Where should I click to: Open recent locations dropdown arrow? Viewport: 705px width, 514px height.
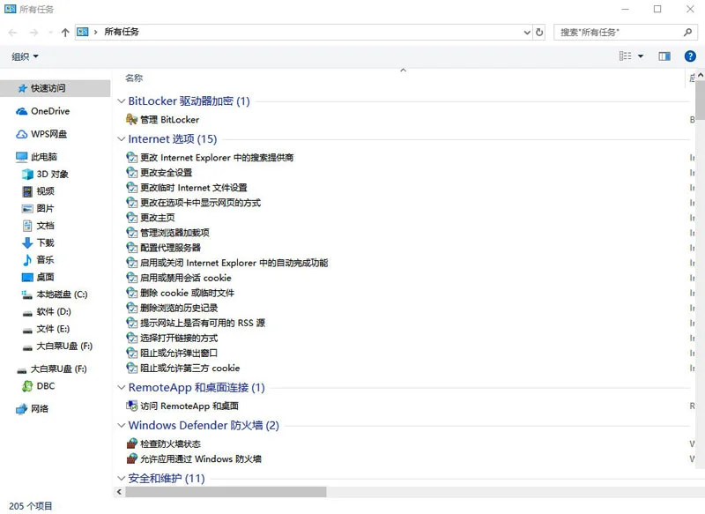click(x=50, y=32)
